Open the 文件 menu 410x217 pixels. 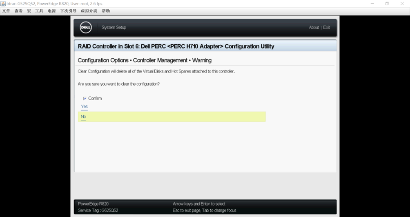(x=6, y=11)
